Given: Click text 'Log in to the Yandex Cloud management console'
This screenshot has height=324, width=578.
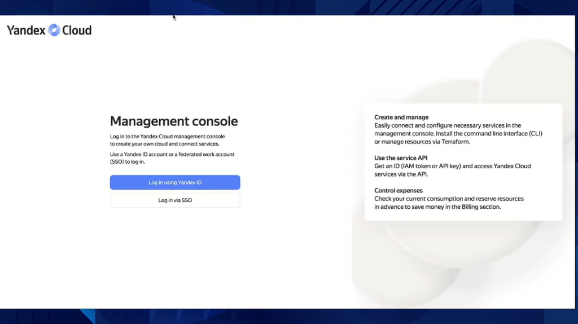Looking at the screenshot, I should [167, 137].
